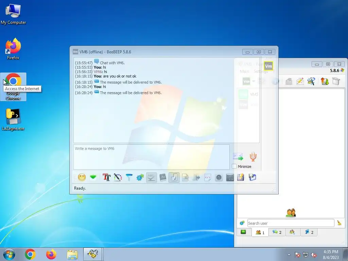Open the file transfers up-down arrows icon
Viewport: 348px width, 261px height.
[x=325, y=82]
